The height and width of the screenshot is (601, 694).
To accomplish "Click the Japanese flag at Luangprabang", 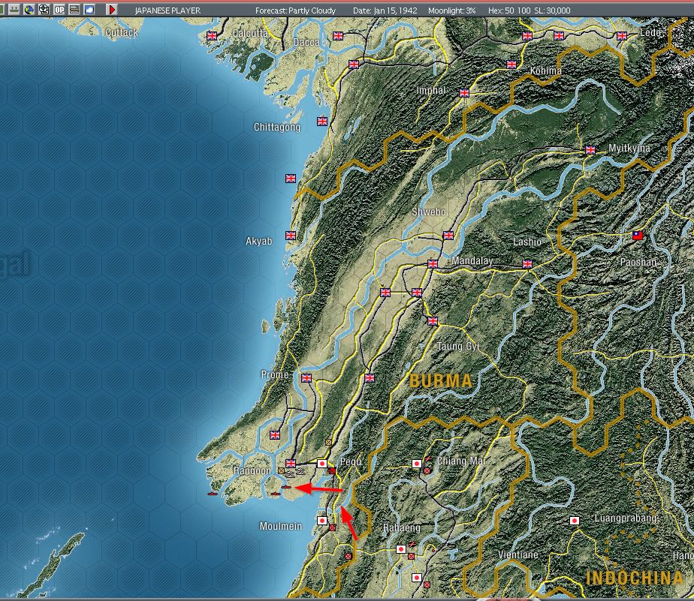I will 574,521.
